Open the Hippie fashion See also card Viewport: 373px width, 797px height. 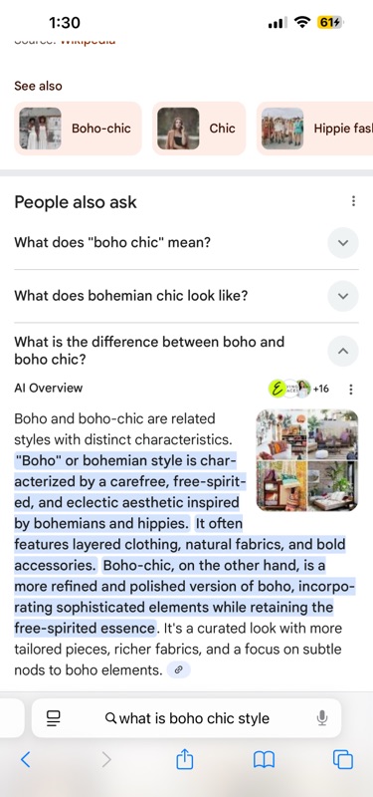click(x=314, y=129)
